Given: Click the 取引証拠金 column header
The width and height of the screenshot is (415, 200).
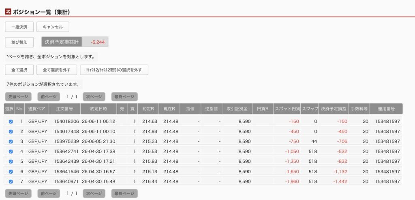Looking at the screenshot, I should (x=237, y=109).
